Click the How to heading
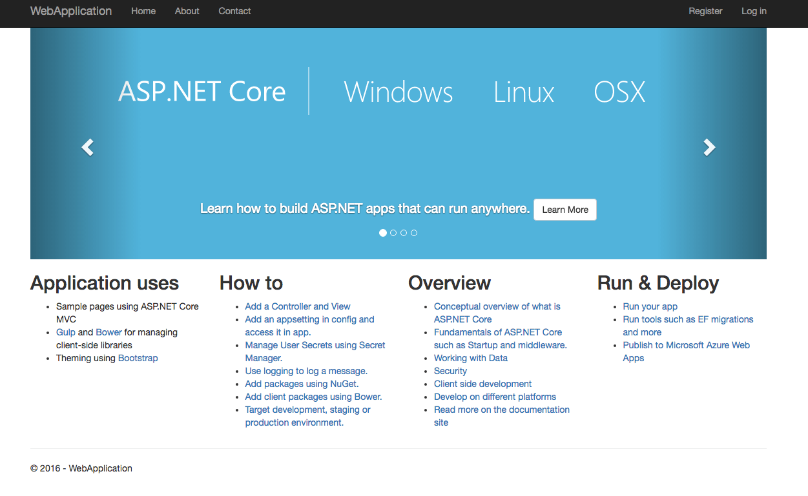This screenshot has width=808, height=496. [251, 283]
